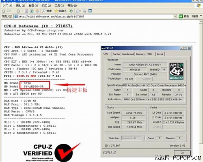203x162 pixels.
Task: Click the FSB 265.67 MHz field
Action: click(x=134, y=122)
